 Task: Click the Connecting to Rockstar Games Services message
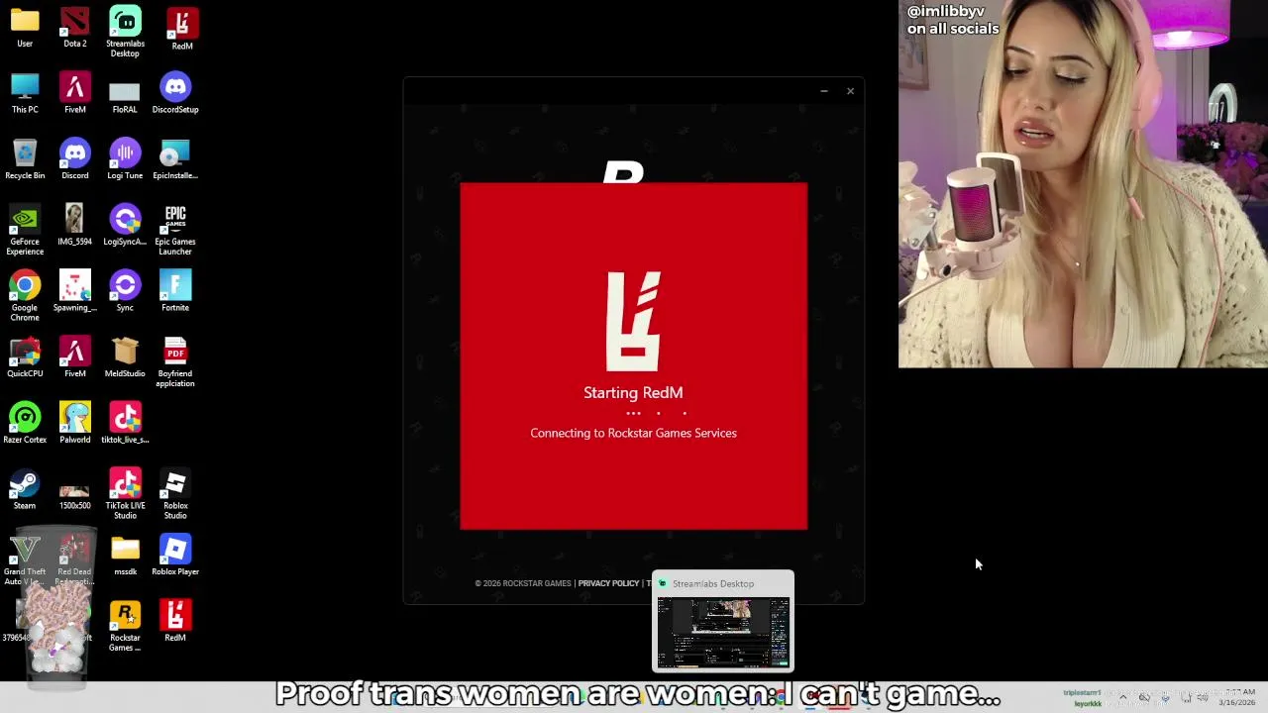point(633,433)
